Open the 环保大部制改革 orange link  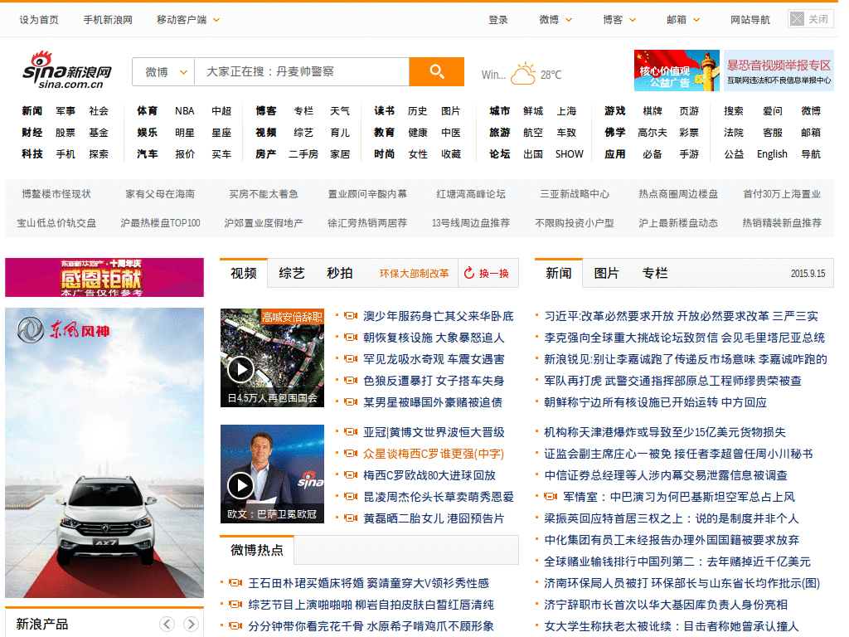(x=415, y=274)
